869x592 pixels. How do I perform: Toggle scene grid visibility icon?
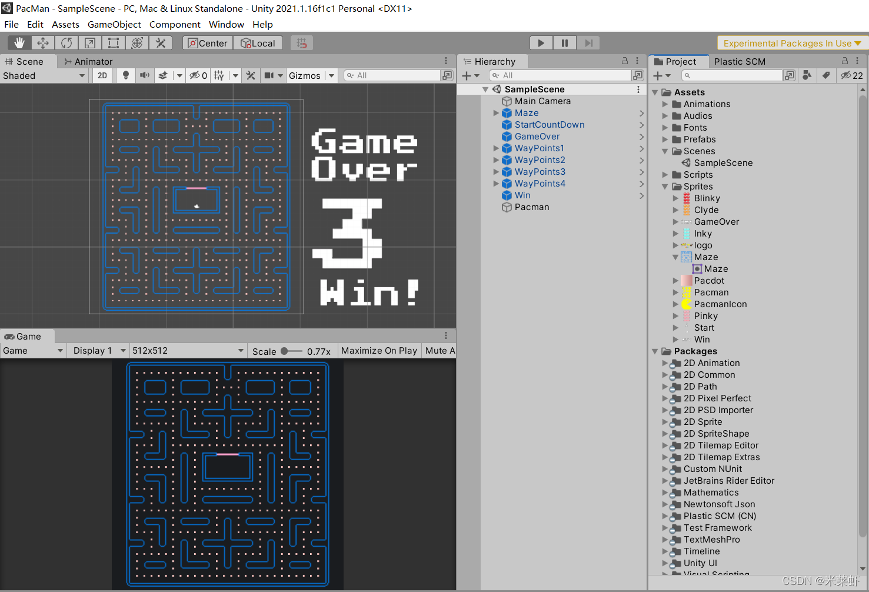pyautogui.click(x=219, y=75)
